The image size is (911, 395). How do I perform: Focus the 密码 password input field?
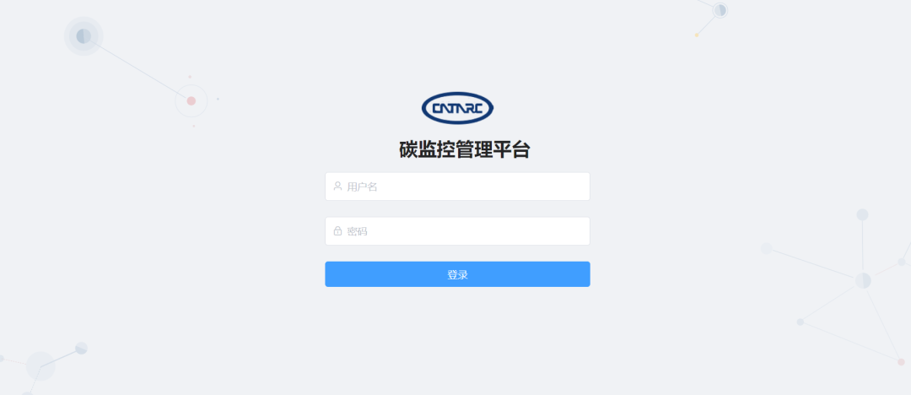[x=457, y=231]
